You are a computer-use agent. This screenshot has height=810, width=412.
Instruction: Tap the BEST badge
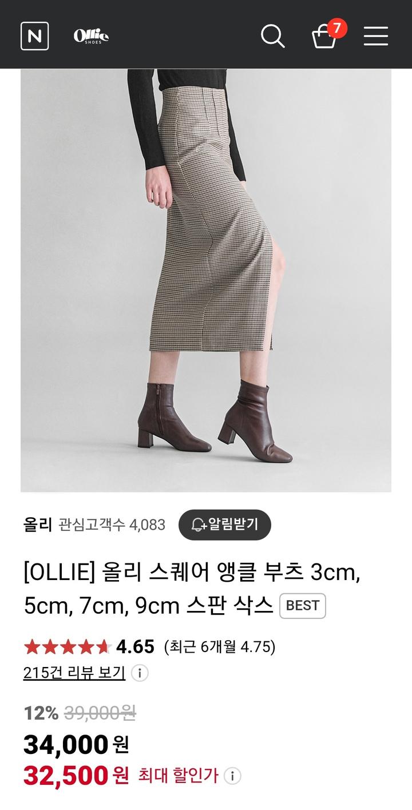303,606
